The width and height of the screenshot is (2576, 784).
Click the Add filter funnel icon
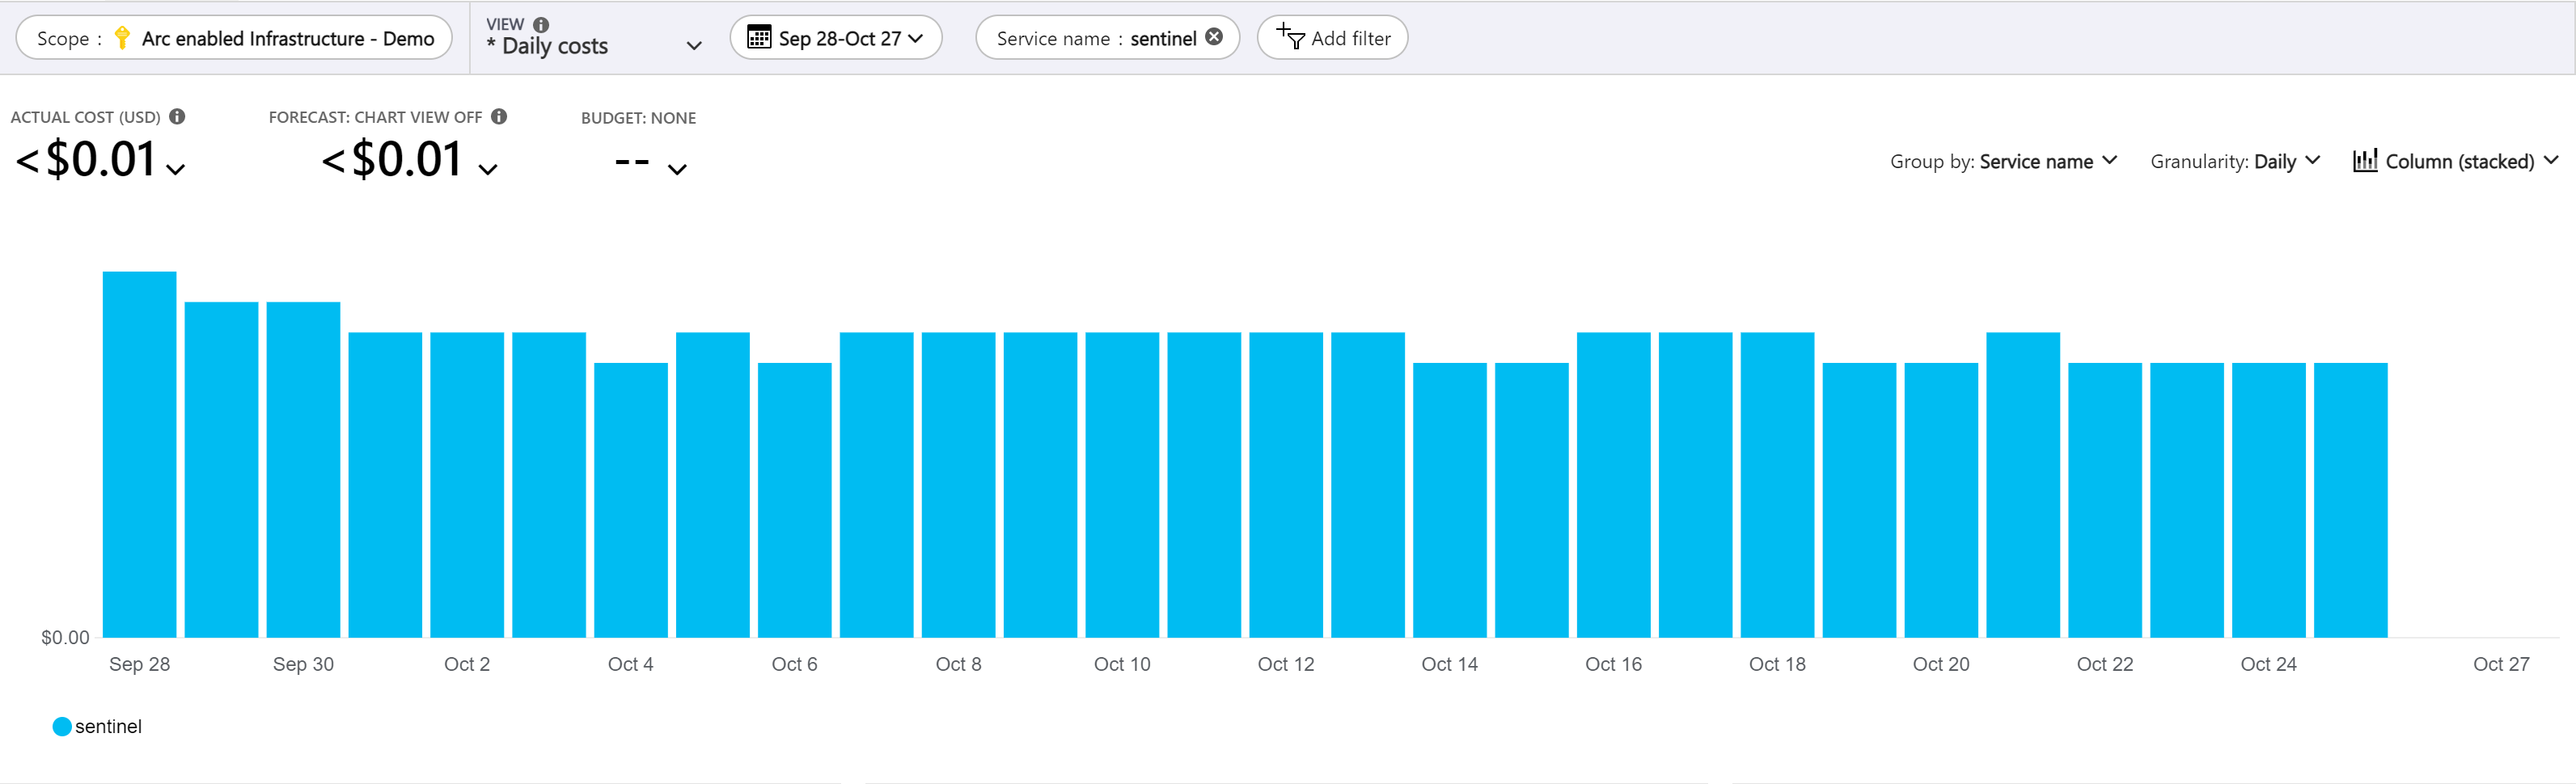tap(1290, 37)
